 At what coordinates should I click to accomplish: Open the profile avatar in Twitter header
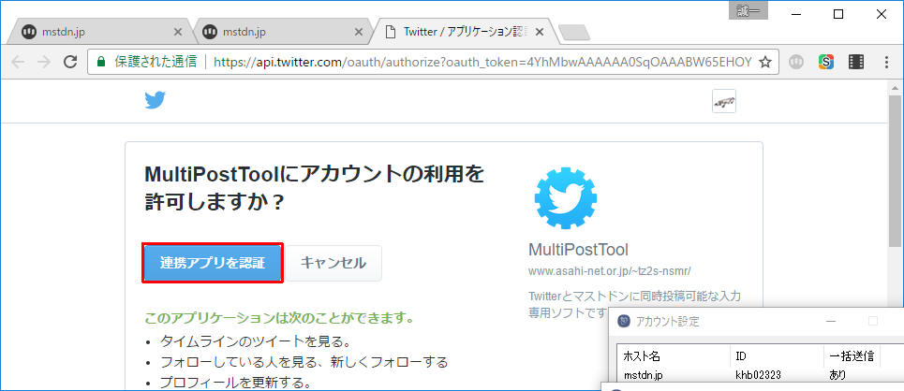(x=723, y=101)
